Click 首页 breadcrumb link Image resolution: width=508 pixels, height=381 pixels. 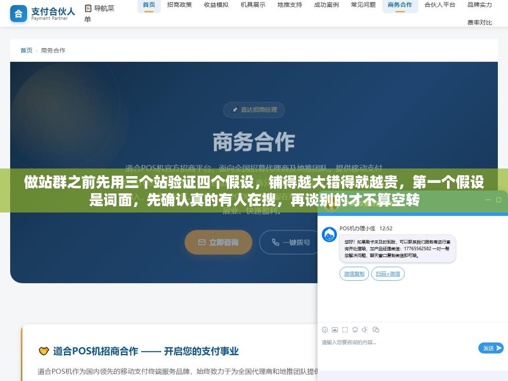click(26, 50)
